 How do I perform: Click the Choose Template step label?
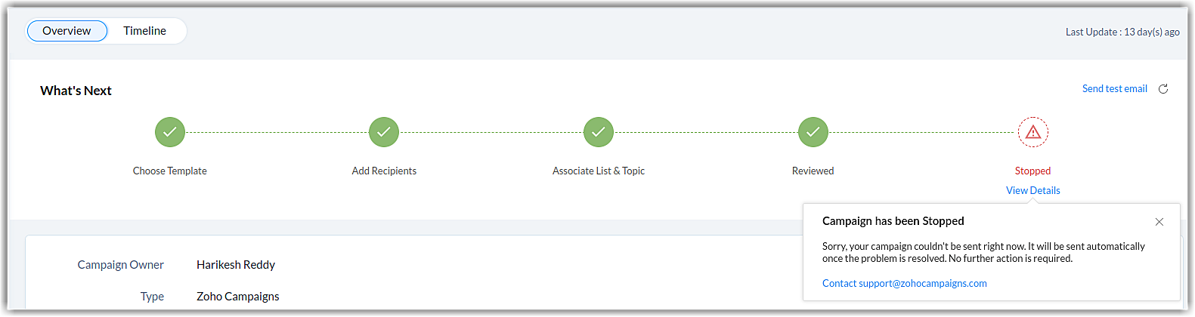tap(170, 171)
